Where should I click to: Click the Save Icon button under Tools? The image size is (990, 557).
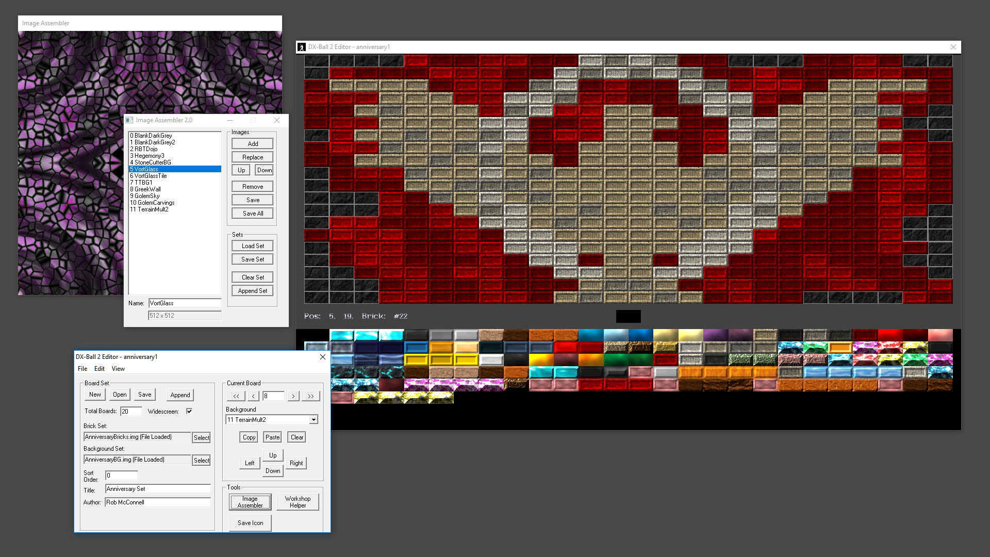[250, 522]
